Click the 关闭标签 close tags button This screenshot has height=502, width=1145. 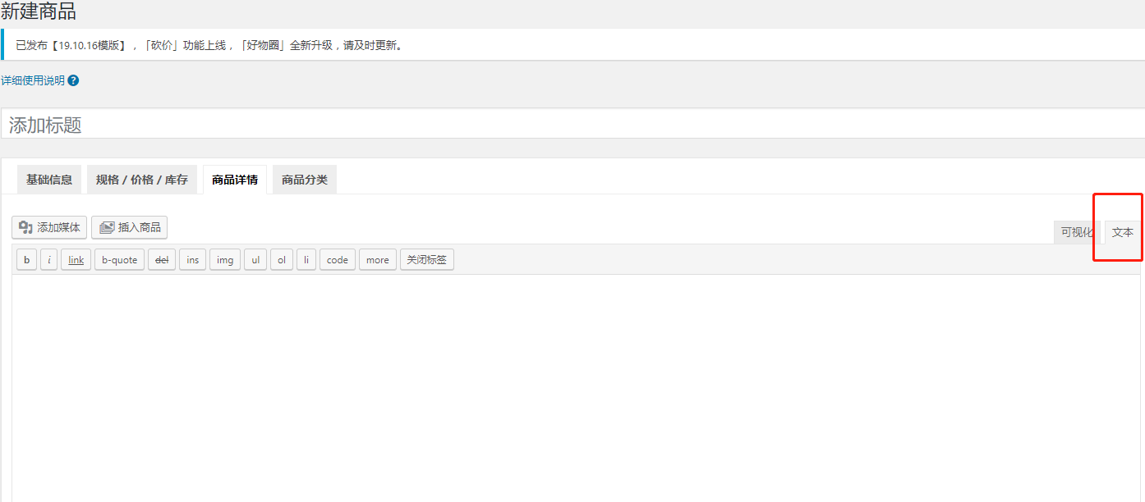[426, 260]
